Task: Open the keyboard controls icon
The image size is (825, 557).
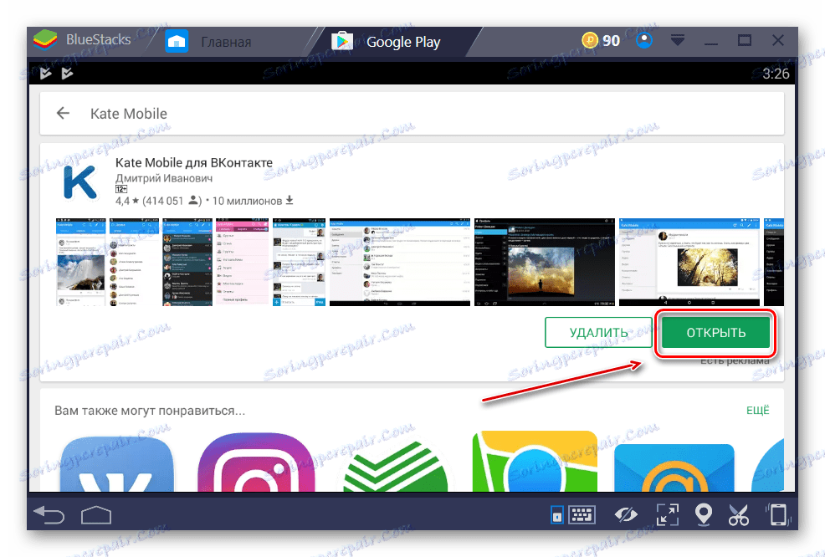Action: pyautogui.click(x=582, y=514)
